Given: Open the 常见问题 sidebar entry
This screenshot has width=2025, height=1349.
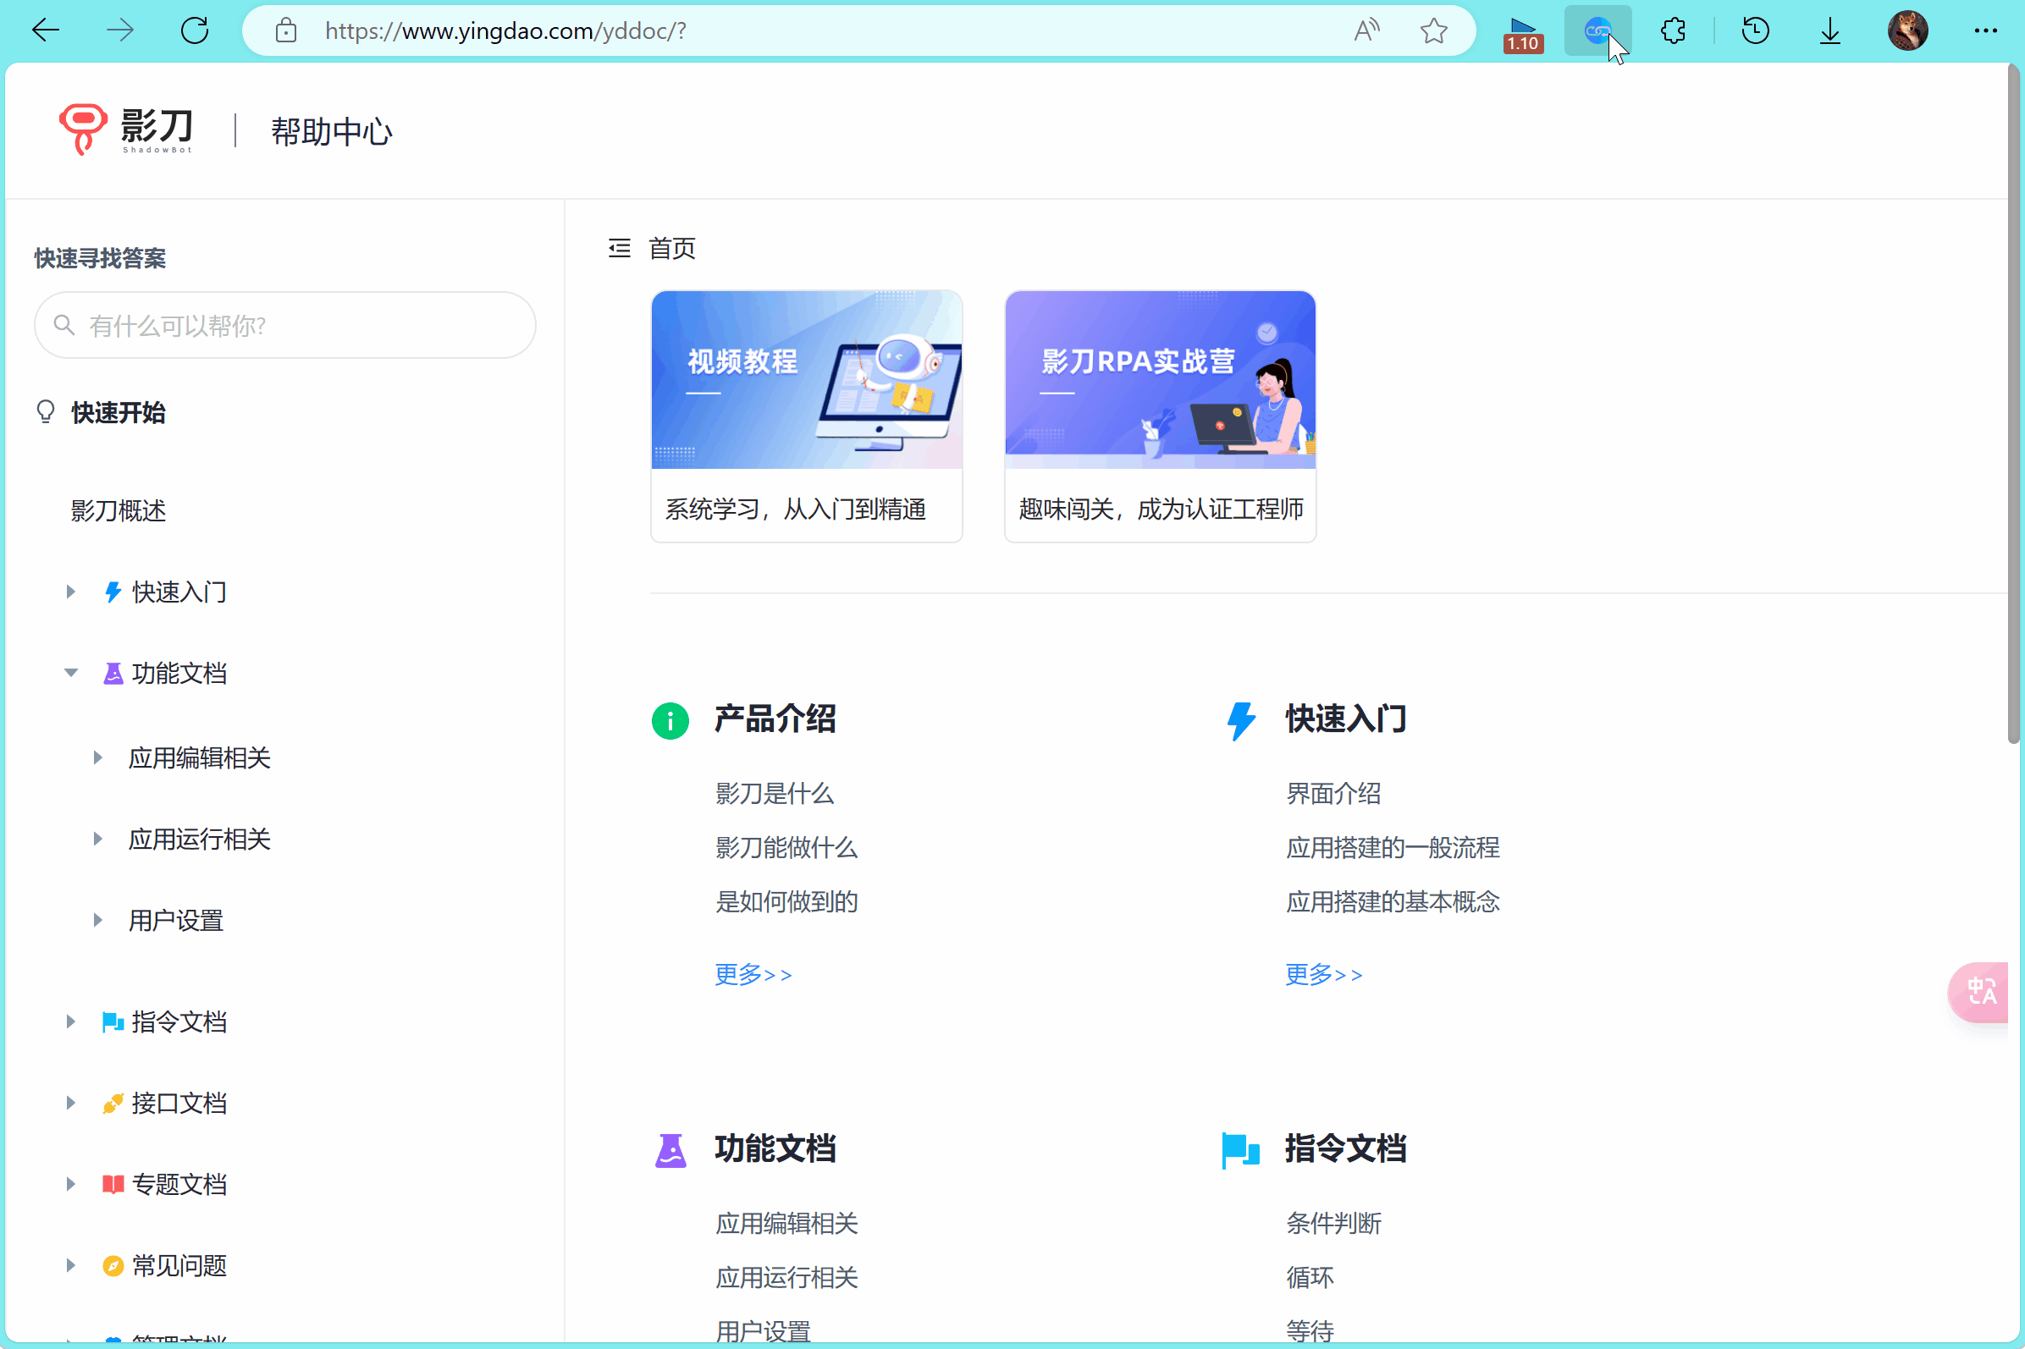Looking at the screenshot, I should [x=179, y=1265].
